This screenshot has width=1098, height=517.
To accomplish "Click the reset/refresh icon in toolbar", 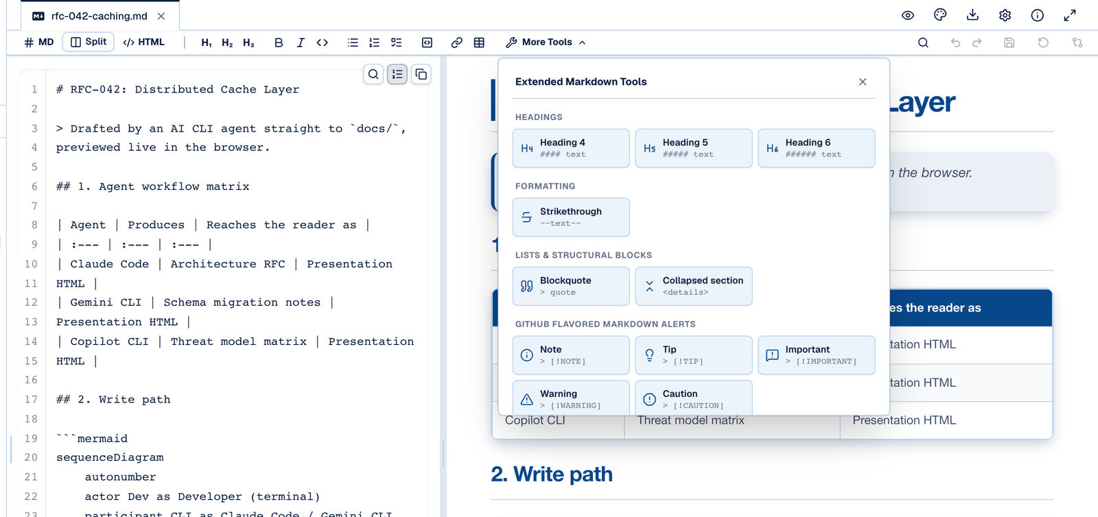I will pyautogui.click(x=1043, y=43).
